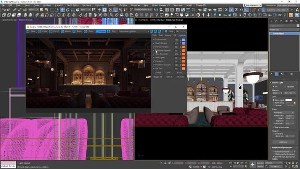Select CoronaLight in the modifier stack

(x=284, y=33)
